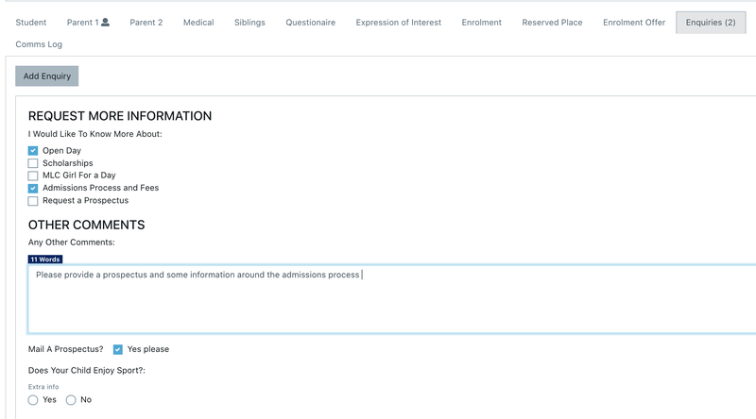View the Expression of Interest tab

tap(398, 23)
